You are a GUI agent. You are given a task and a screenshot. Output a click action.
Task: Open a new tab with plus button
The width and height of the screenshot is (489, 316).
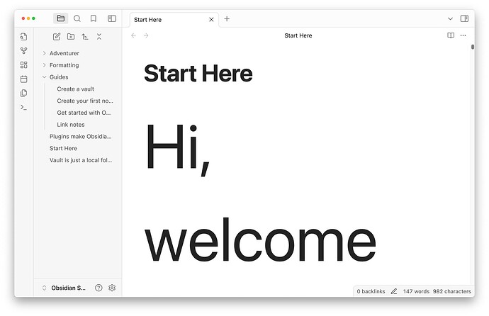227,19
